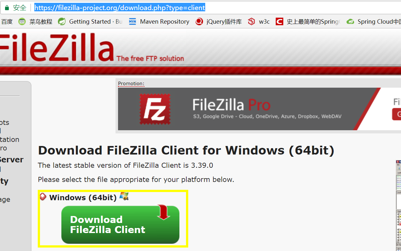This screenshot has height=251, width=401.
Task: Open the Getting Started bookmark icon
Action: pos(62,21)
